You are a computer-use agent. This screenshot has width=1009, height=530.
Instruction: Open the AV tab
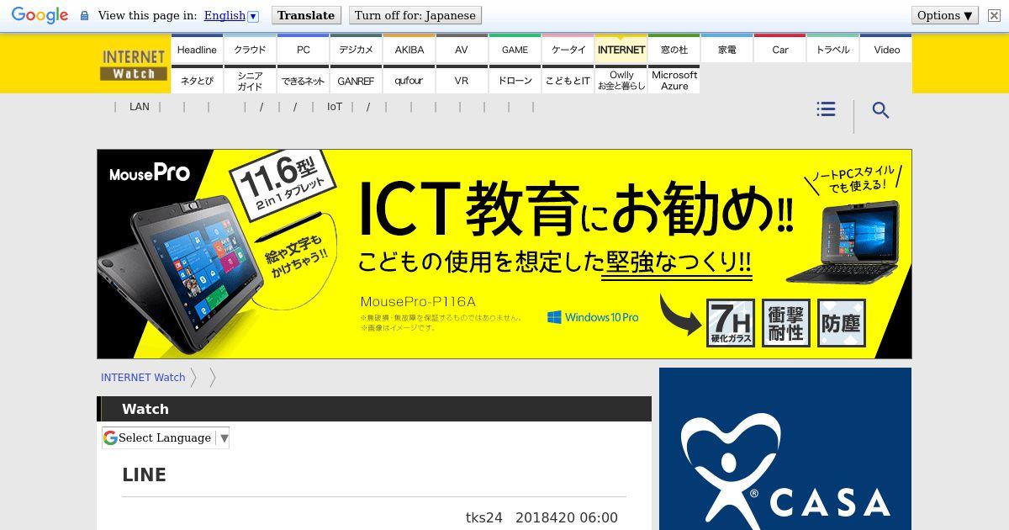click(x=462, y=50)
